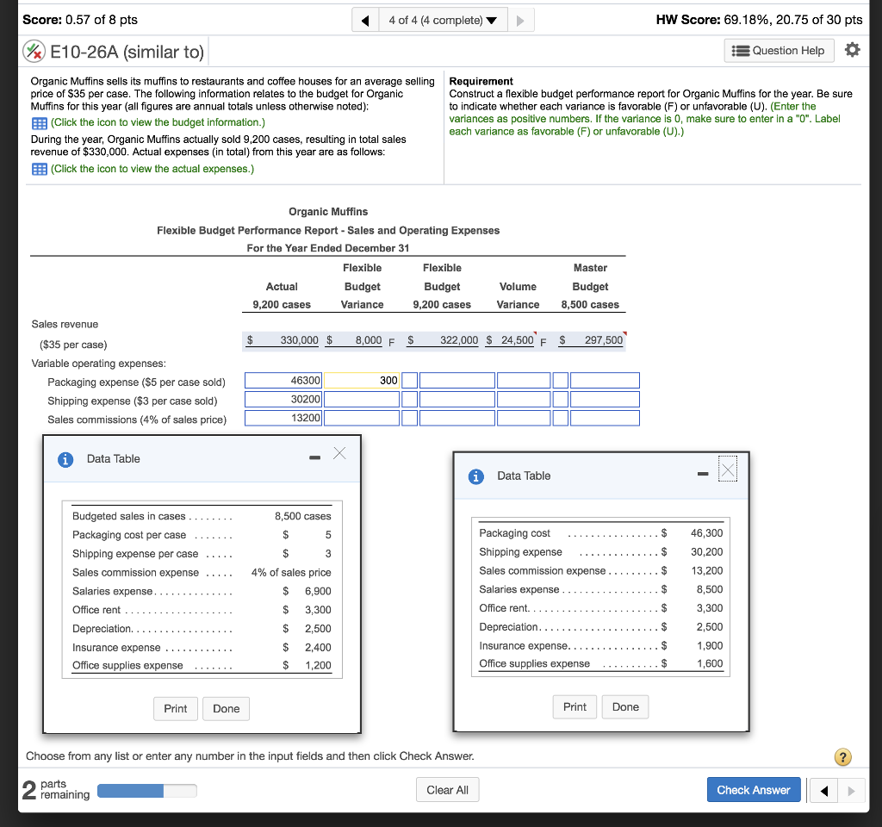This screenshot has width=882, height=827.
Task: Click the flexible budget value 322,000
Action: 459,340
